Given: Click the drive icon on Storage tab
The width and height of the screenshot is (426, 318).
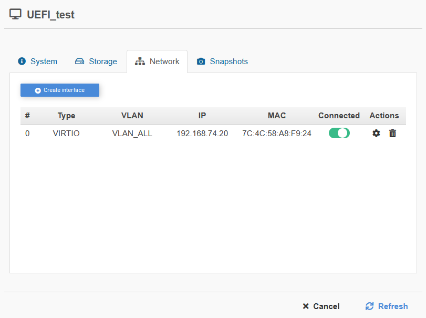Looking at the screenshot, I should [x=79, y=61].
